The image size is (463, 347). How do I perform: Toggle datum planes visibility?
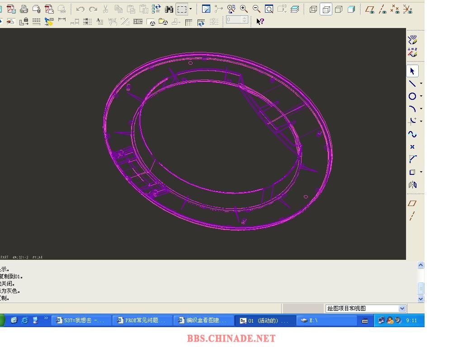(x=370, y=9)
